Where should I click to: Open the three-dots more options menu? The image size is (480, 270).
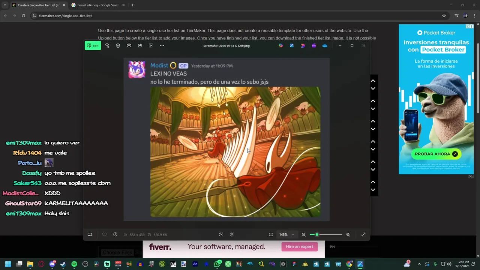[x=162, y=46]
